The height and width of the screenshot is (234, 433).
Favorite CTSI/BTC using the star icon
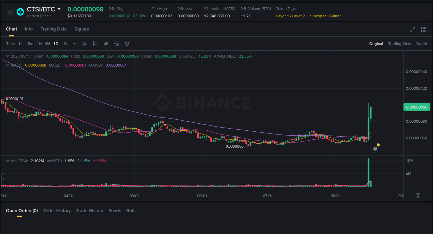pos(10,11)
